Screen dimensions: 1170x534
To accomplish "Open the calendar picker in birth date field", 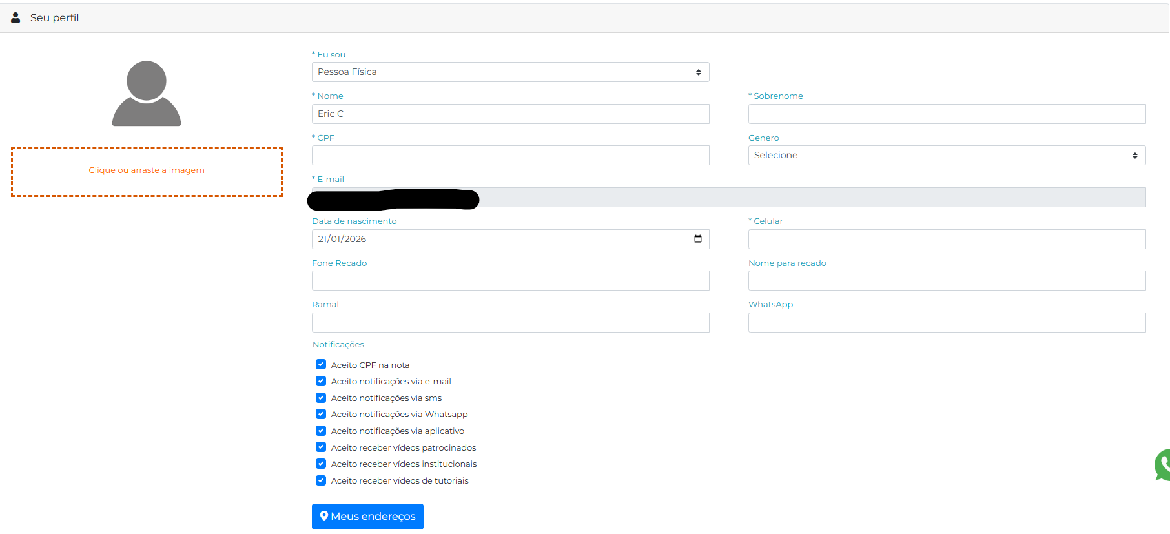I will [x=697, y=239].
